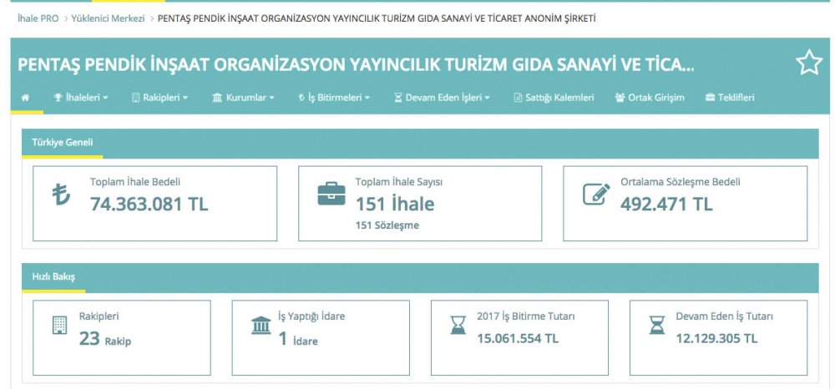The image size is (835, 389).
Task: Click the 1 İdare value
Action: 298,338
